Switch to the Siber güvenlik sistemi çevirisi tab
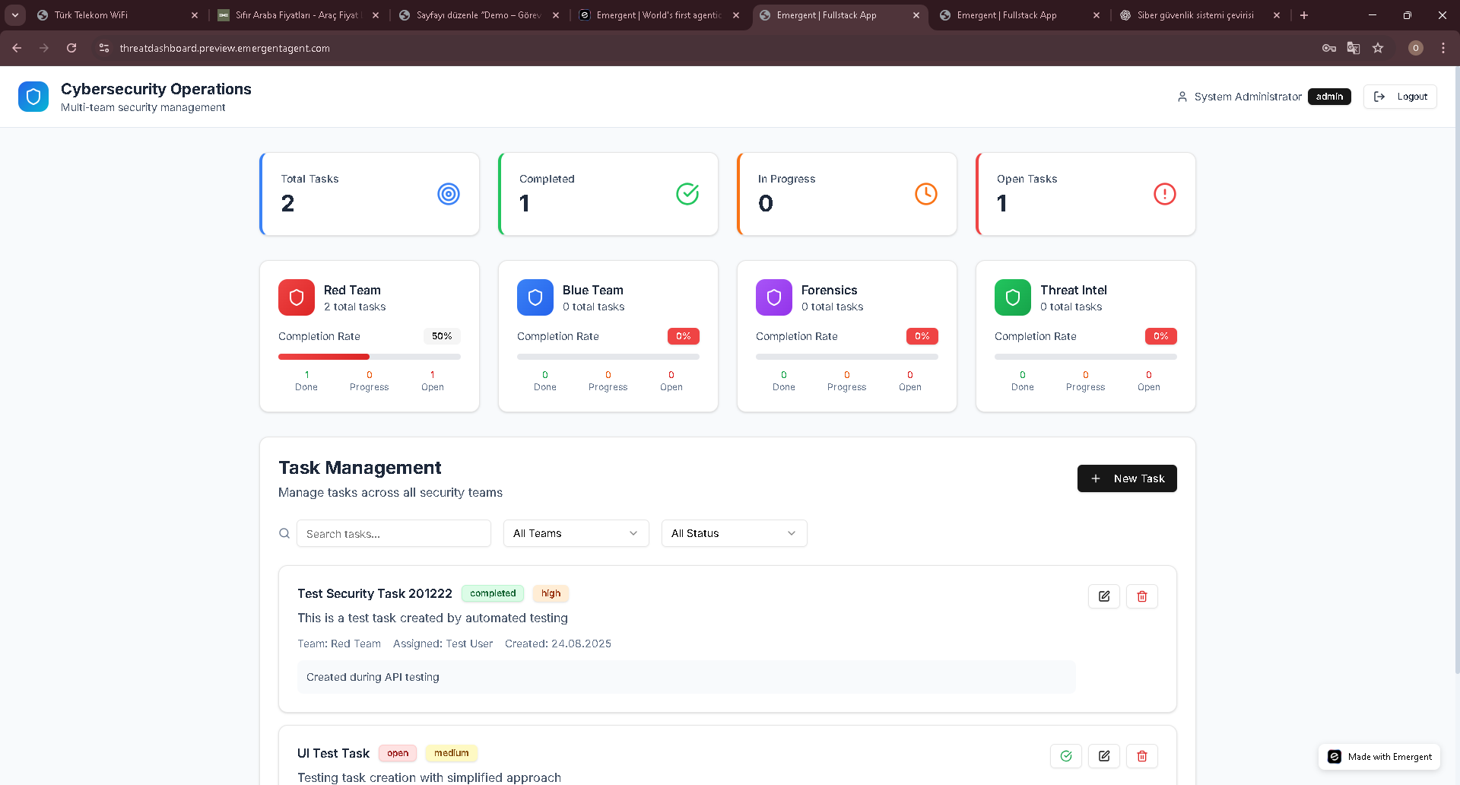Screen dimensions: 1460x785 pos(1195,15)
